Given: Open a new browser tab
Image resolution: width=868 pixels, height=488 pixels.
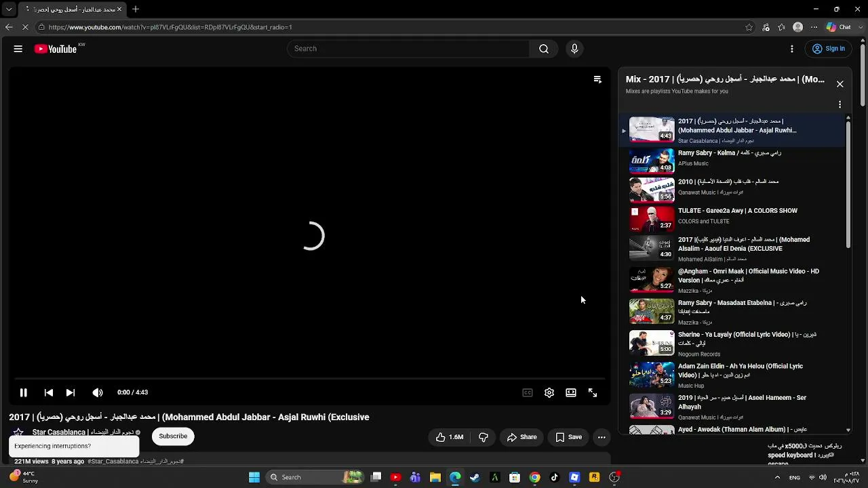Looking at the screenshot, I should point(136,9).
